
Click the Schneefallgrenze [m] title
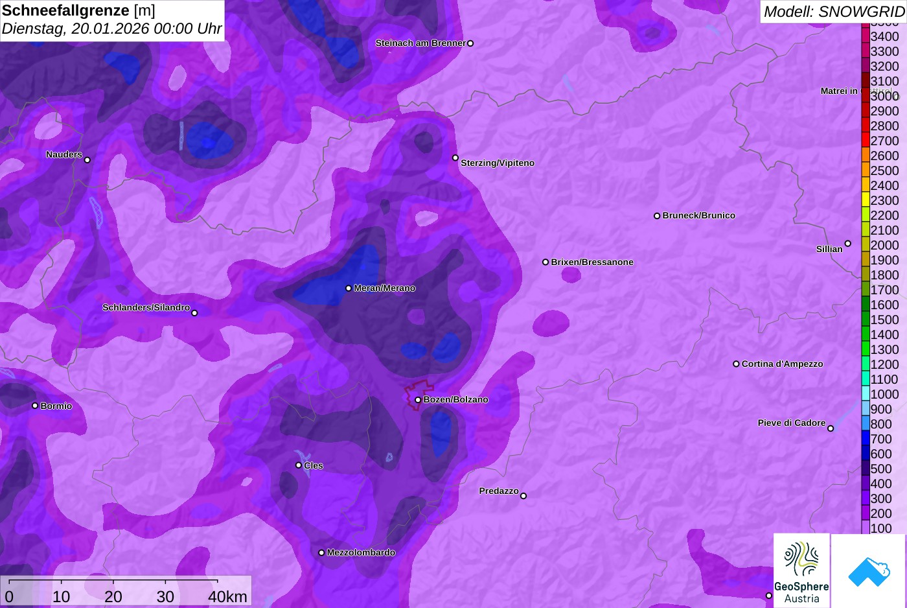click(78, 10)
